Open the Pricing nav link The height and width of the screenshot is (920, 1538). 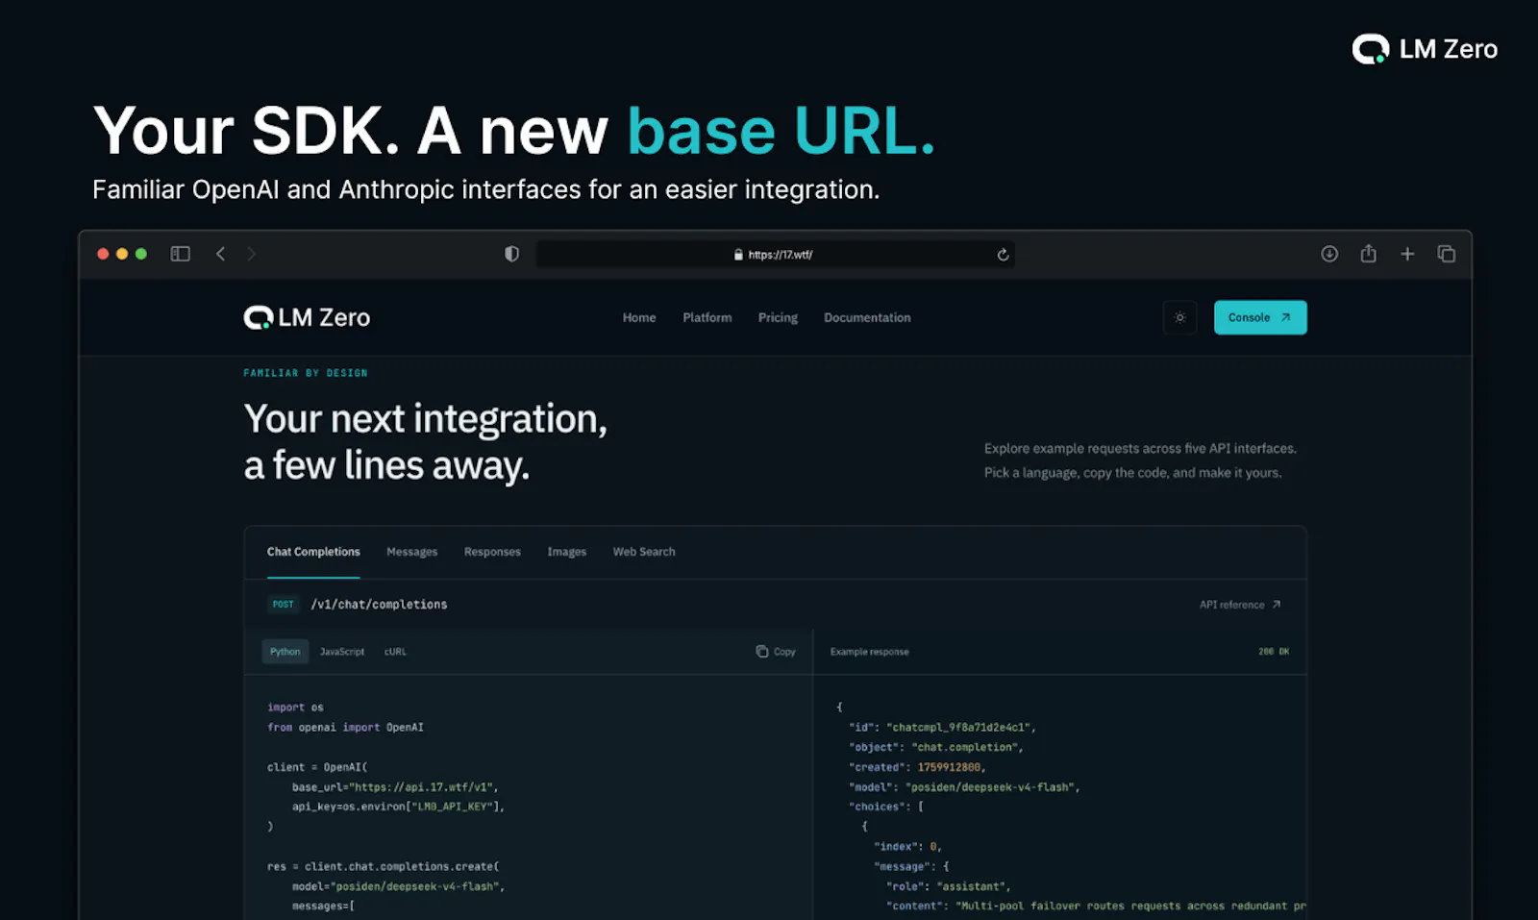click(778, 317)
